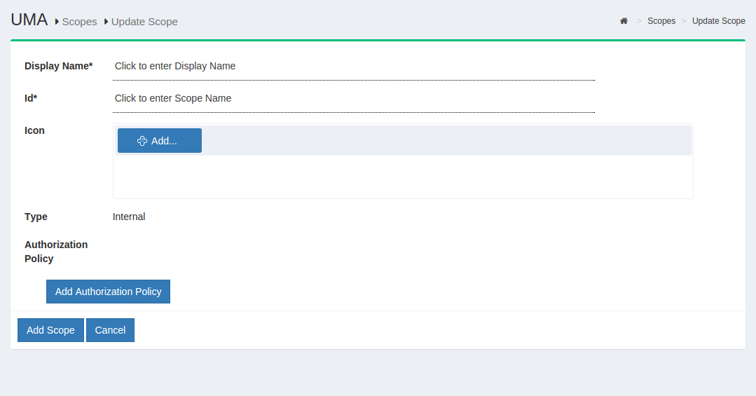This screenshot has height=396, width=756.
Task: Click the caret arrow before Update Scope heading
Action: coord(106,22)
